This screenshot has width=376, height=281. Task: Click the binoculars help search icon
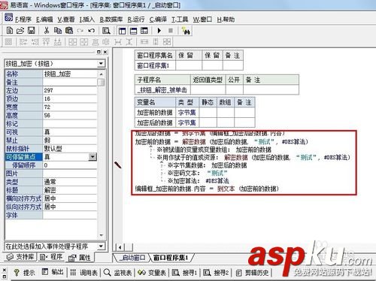coord(186,31)
